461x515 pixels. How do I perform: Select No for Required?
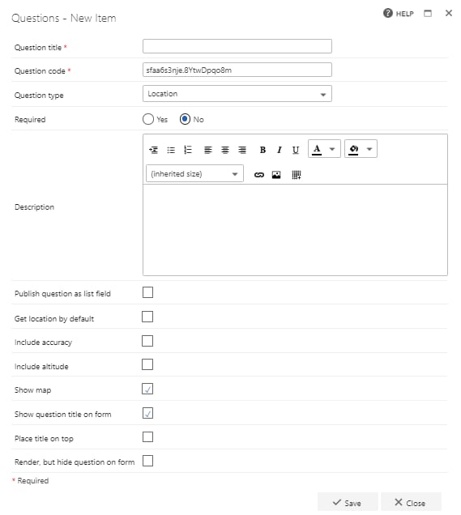point(185,119)
